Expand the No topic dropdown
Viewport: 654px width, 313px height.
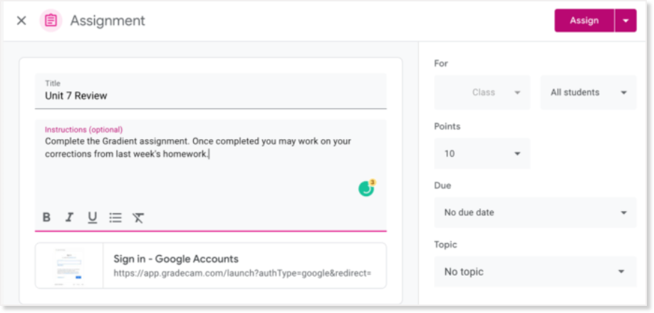(535, 272)
